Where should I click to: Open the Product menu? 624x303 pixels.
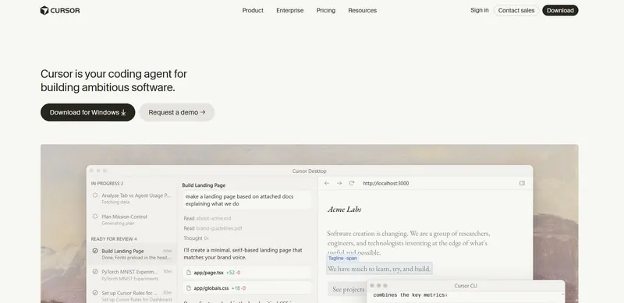(253, 10)
